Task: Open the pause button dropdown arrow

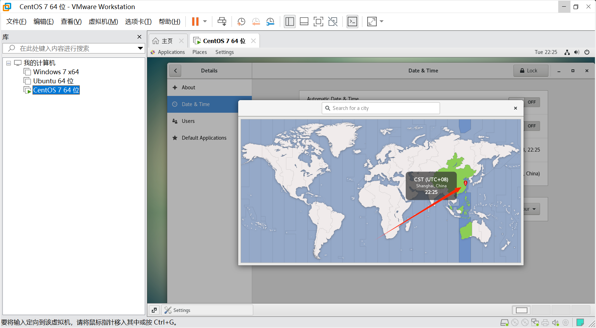Action: 205,22
